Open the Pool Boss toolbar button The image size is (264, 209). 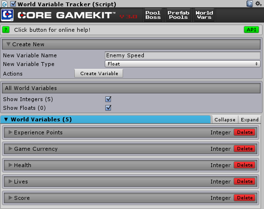coord(153,15)
